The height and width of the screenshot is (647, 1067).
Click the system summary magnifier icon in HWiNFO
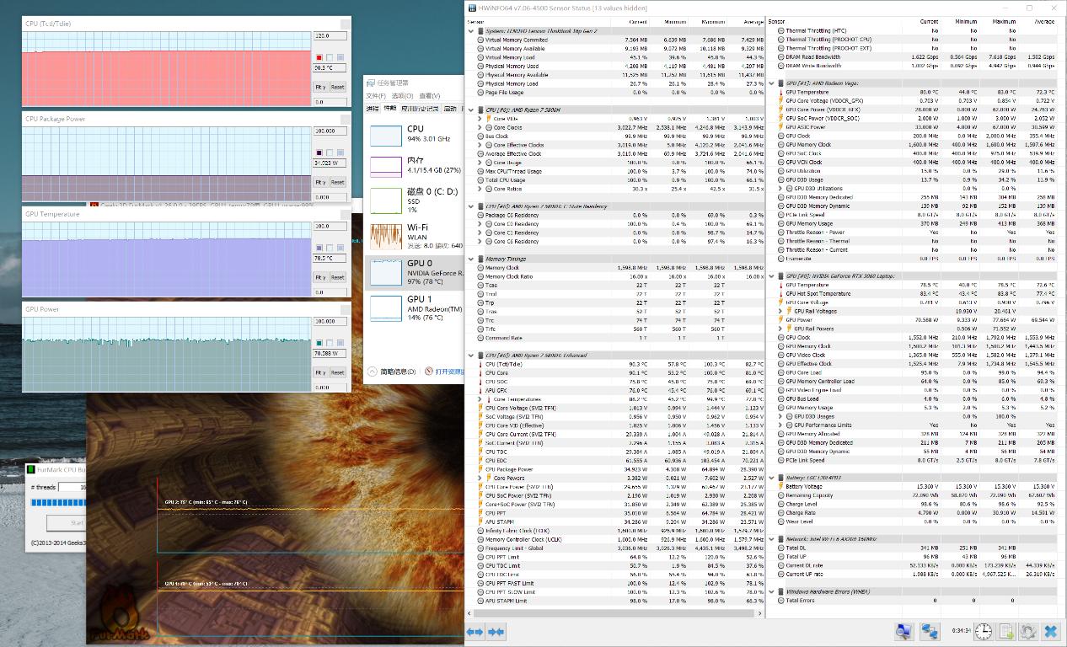(903, 631)
